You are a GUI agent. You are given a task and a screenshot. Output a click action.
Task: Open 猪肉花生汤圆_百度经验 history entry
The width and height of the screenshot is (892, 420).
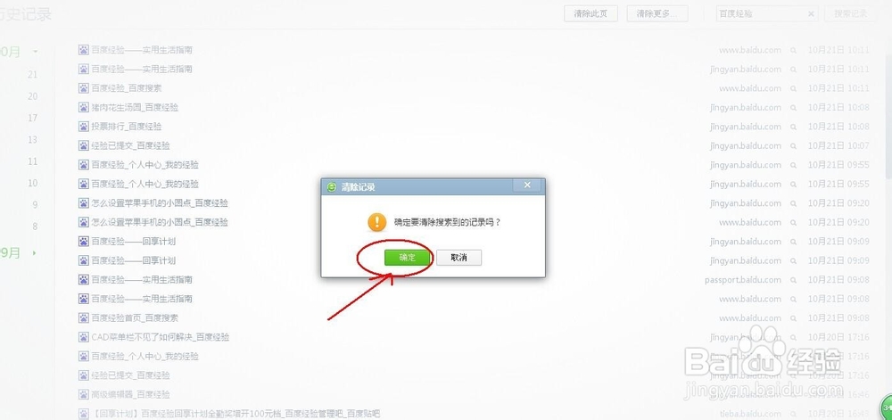point(135,107)
